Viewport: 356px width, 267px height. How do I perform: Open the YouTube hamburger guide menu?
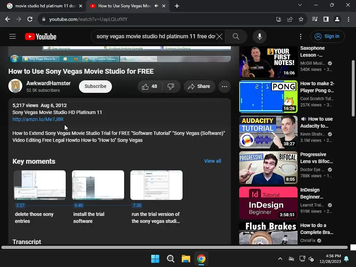[x=13, y=36]
